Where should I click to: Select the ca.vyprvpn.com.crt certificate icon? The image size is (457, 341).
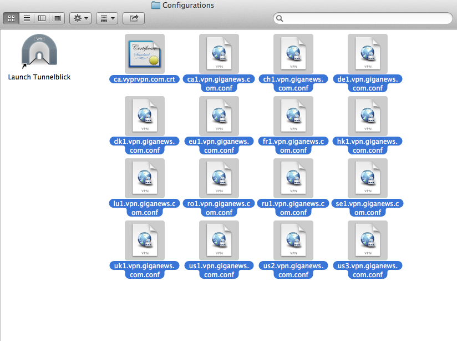pyautogui.click(x=145, y=54)
